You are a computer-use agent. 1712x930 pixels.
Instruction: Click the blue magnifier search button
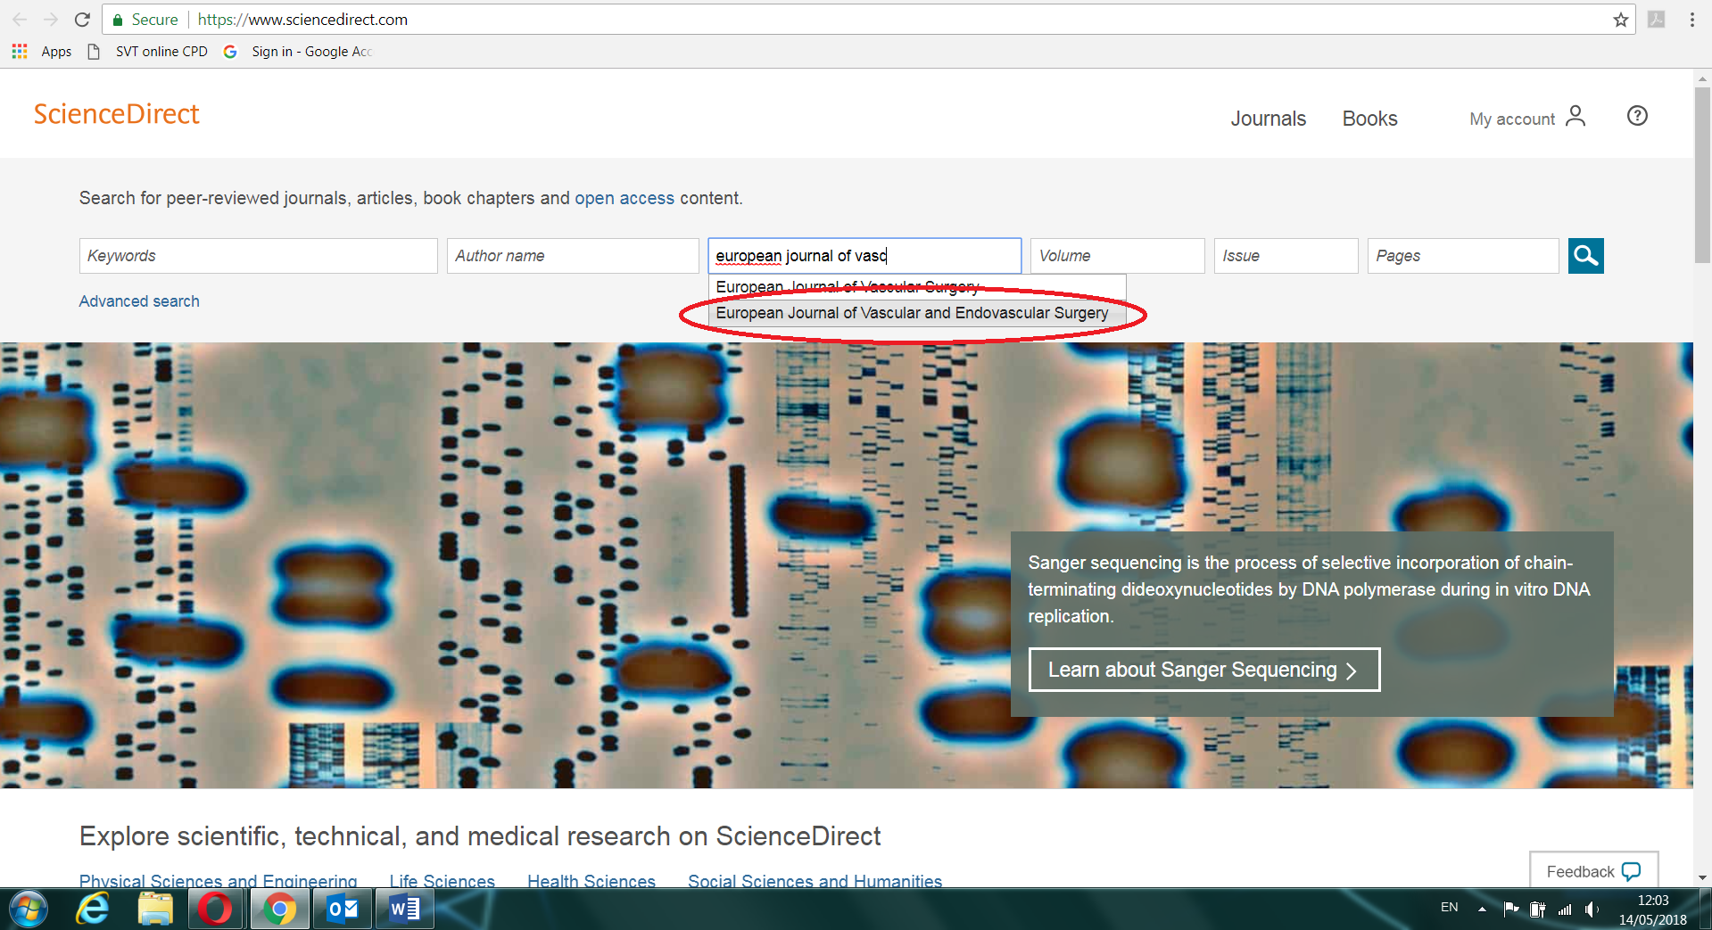[x=1585, y=256]
